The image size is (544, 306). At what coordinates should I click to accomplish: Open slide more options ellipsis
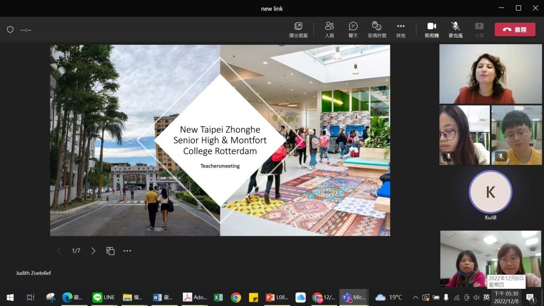pyautogui.click(x=127, y=251)
